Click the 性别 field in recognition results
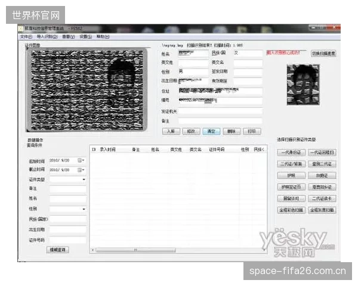This screenshot has width=358, height=286. tap(193, 71)
